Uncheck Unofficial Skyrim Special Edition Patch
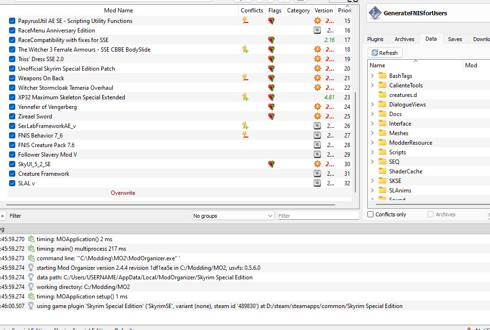 point(12,68)
